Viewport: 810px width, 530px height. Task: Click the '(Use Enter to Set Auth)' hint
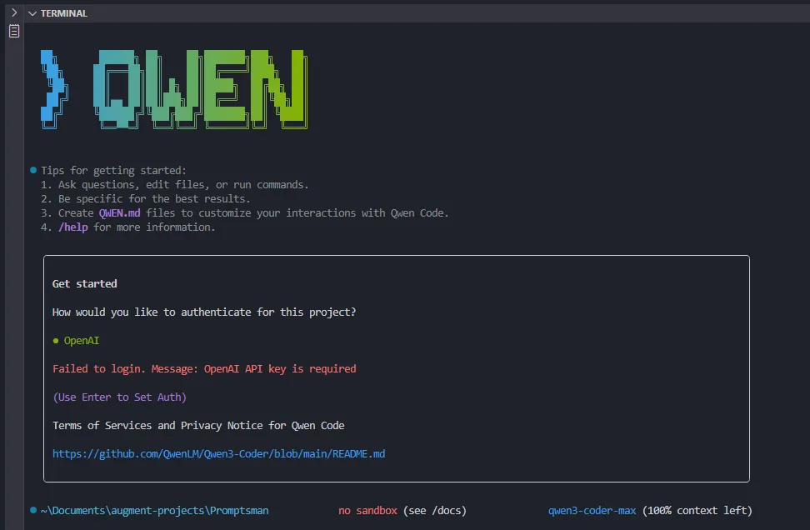(119, 397)
